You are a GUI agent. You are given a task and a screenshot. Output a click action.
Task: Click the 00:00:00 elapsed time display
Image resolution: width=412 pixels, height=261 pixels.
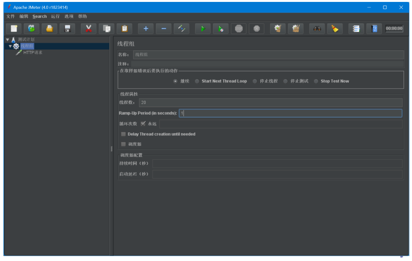click(x=394, y=29)
